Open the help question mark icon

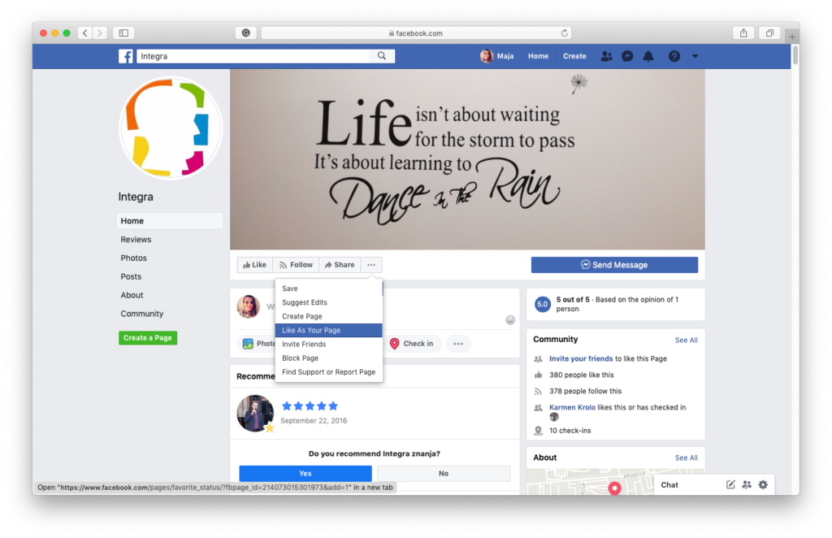(674, 56)
